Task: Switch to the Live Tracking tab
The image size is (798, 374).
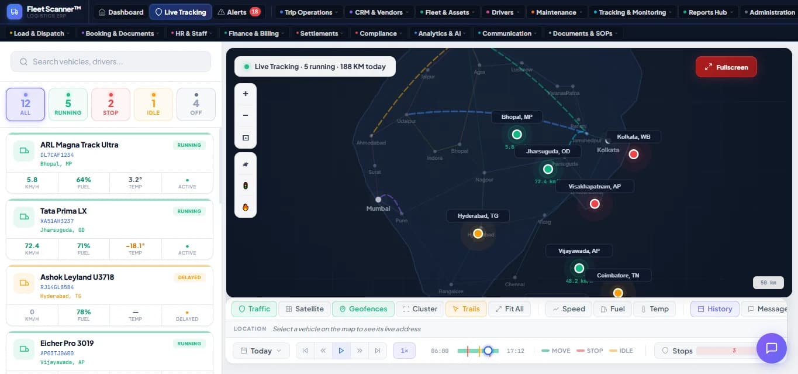Action: tap(180, 12)
